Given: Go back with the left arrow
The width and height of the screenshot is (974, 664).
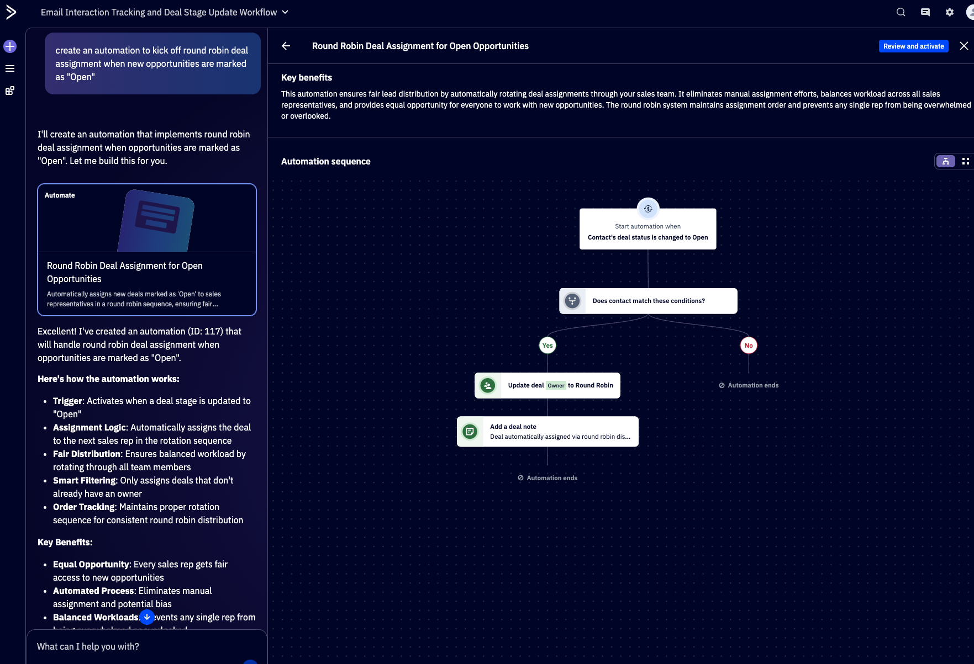Looking at the screenshot, I should click(x=286, y=46).
